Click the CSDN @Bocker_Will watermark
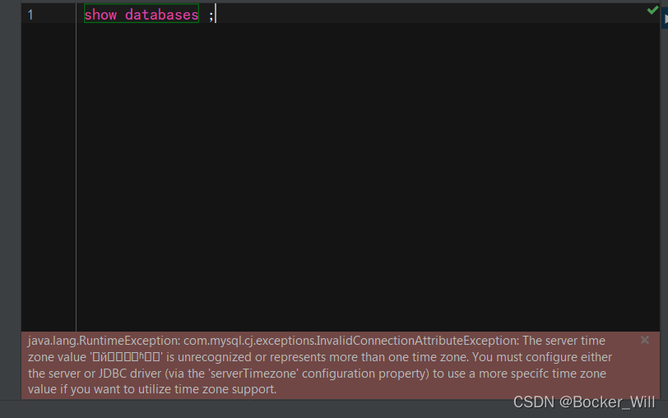This screenshot has height=418, width=668. click(x=583, y=402)
